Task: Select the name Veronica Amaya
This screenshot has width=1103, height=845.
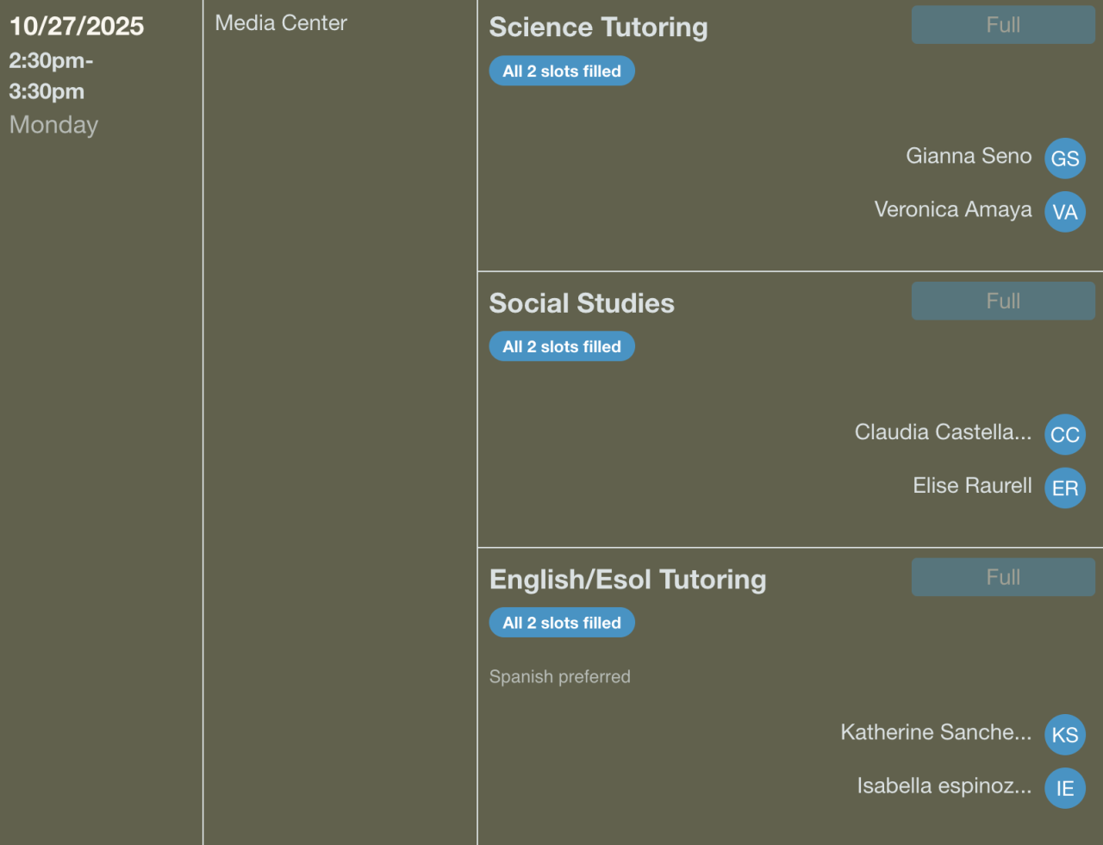Action: point(952,209)
